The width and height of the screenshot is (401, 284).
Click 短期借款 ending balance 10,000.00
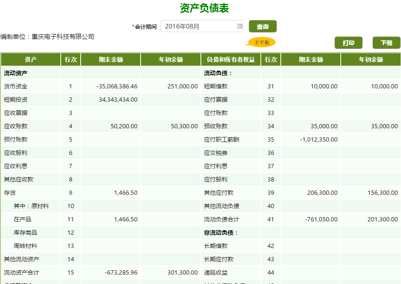pyautogui.click(x=324, y=86)
